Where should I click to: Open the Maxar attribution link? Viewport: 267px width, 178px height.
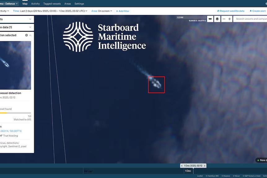coord(236,176)
